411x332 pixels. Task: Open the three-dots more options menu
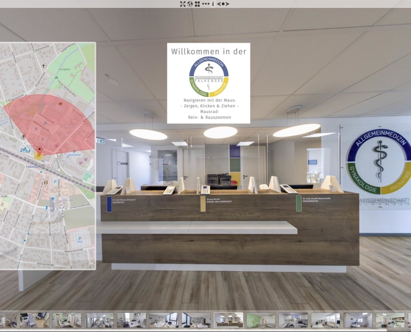(x=206, y=4)
